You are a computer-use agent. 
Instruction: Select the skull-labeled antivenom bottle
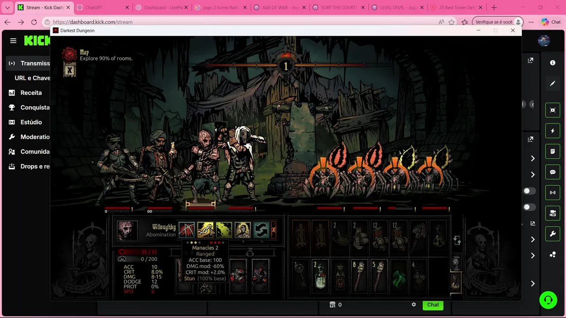coord(340,276)
